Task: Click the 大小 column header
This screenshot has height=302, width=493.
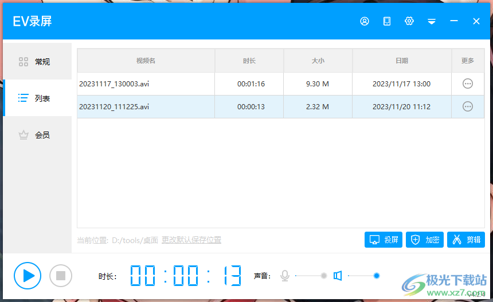Action: 318,61
